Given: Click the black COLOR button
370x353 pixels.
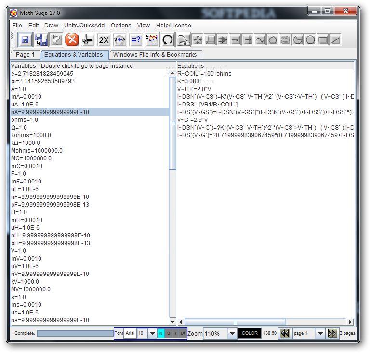Looking at the screenshot, I should 250,333.
